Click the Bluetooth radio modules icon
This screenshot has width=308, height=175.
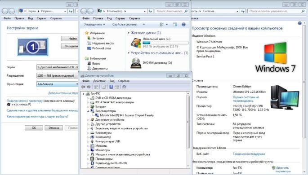point(92,163)
